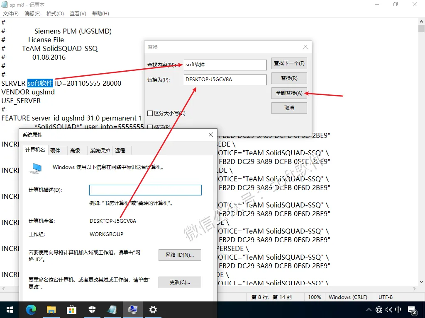Screen dimensions: 425x318
Task: Click the License File comment line
Action: pos(46,40)
